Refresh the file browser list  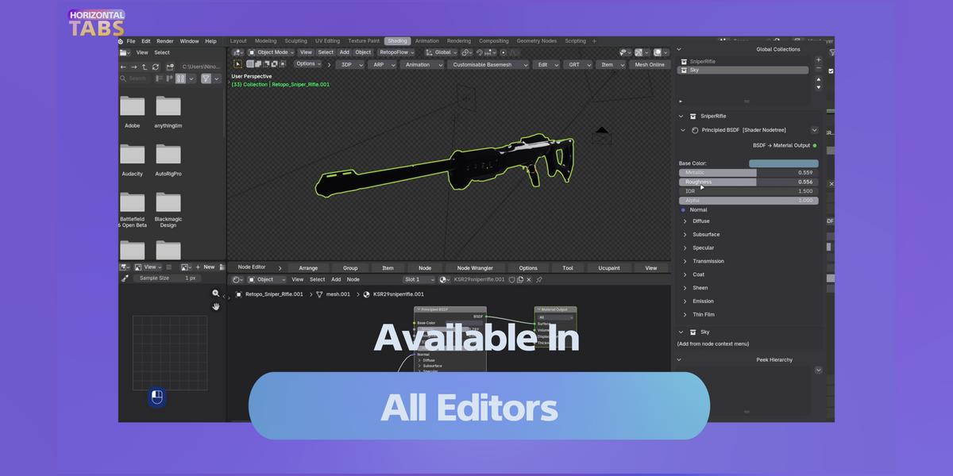pos(156,67)
